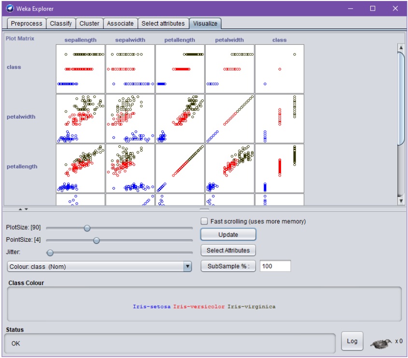This screenshot has height=358, width=408.
Task: Adjust the Jitter slider
Action: (50, 252)
